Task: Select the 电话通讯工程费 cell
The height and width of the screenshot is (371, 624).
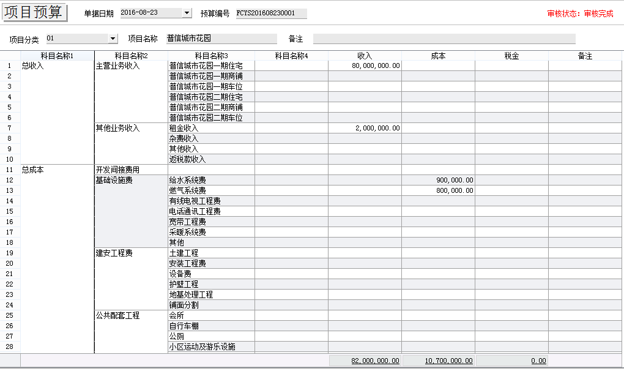Action: click(x=211, y=211)
